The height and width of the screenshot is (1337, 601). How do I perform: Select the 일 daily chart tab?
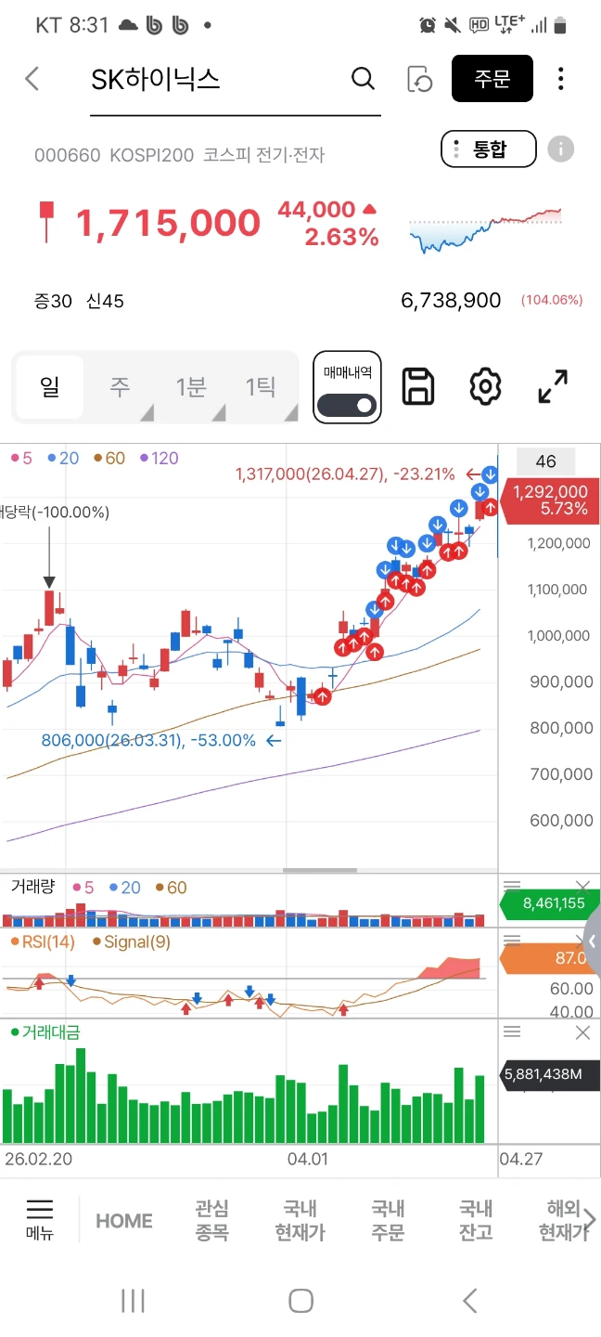pyautogui.click(x=50, y=386)
